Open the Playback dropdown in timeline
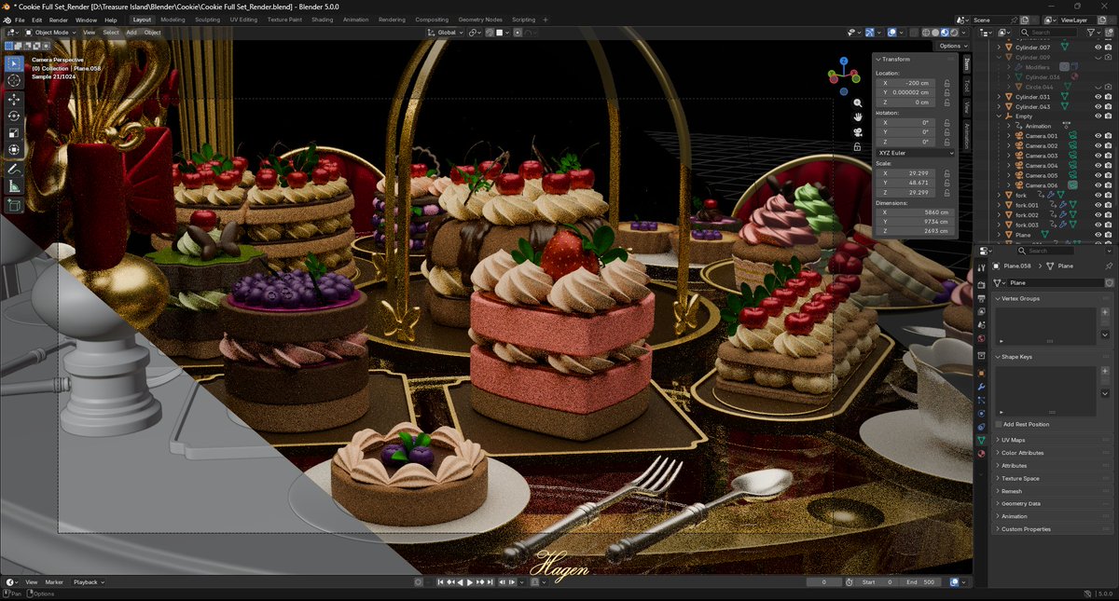The height and width of the screenshot is (601, 1119). pyautogui.click(x=89, y=582)
